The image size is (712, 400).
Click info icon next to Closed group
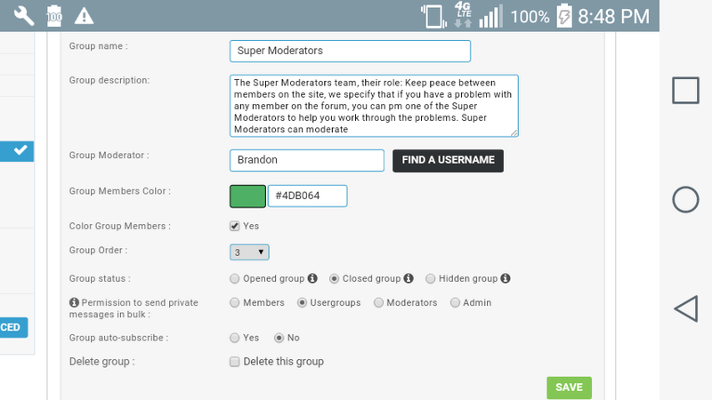(x=409, y=278)
